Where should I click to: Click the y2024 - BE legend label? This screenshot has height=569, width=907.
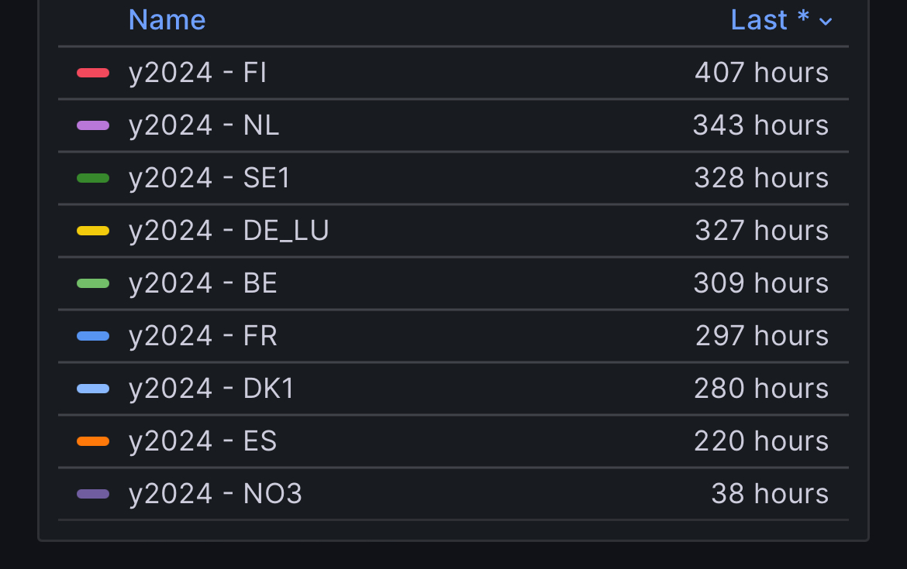(203, 283)
